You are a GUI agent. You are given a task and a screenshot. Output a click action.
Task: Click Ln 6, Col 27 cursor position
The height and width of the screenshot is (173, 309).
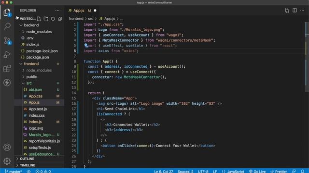coord(163,171)
